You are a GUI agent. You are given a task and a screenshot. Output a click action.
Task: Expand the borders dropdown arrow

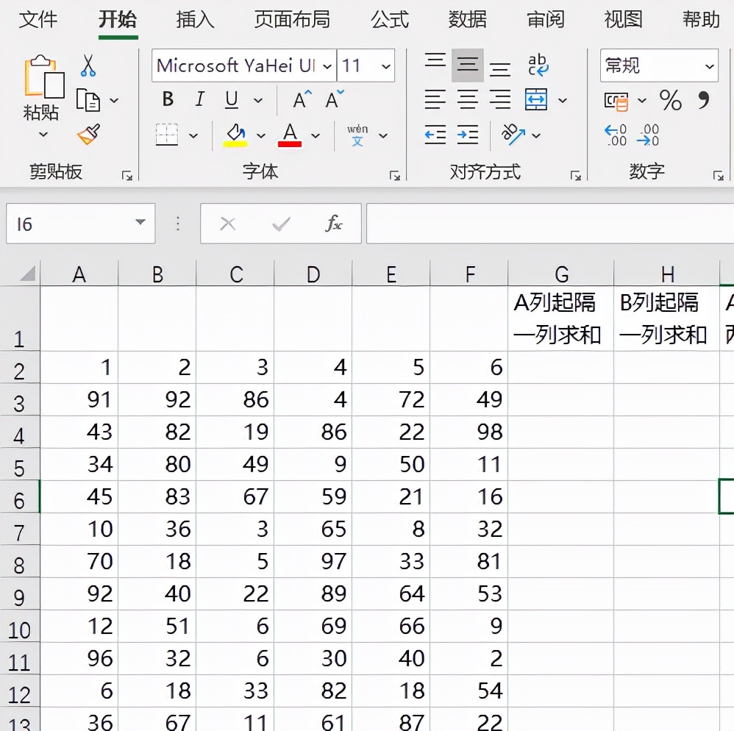pyautogui.click(x=193, y=136)
